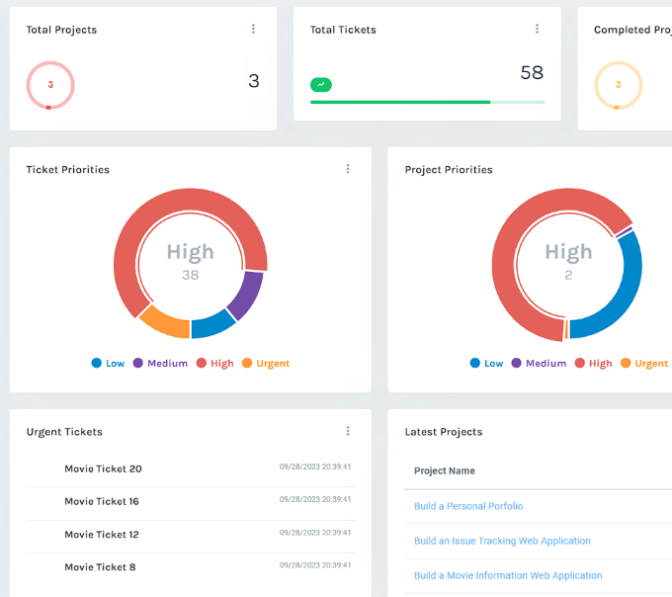672x597 pixels.
Task: Open Total Tickets three-dot menu
Action: (x=537, y=30)
